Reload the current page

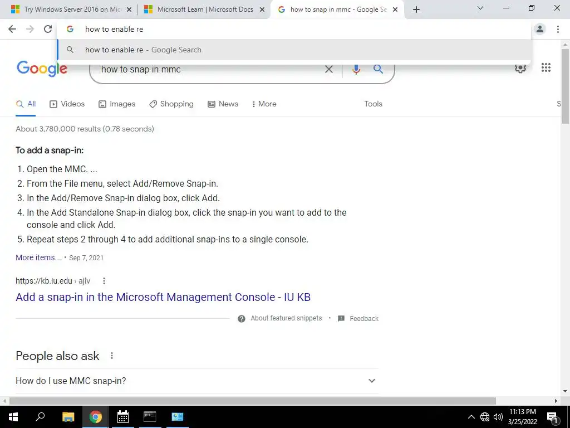[48, 29]
